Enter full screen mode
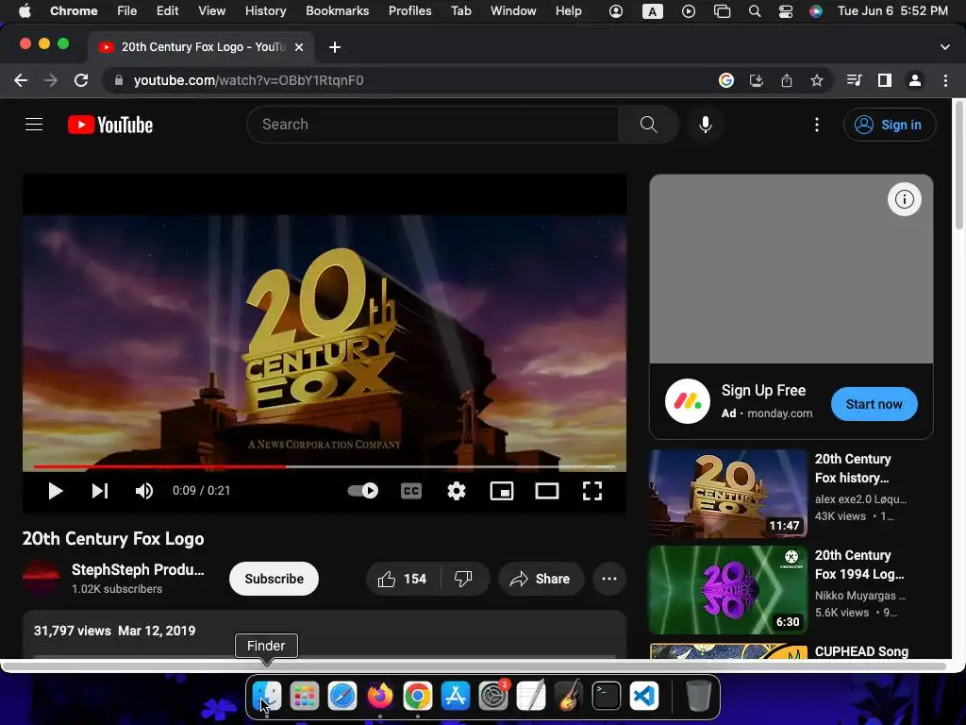 592,491
